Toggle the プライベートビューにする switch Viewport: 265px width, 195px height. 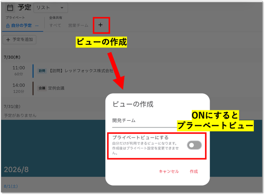pyautogui.click(x=194, y=145)
